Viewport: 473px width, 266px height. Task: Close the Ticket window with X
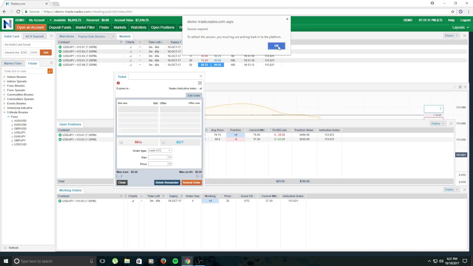coord(201,76)
